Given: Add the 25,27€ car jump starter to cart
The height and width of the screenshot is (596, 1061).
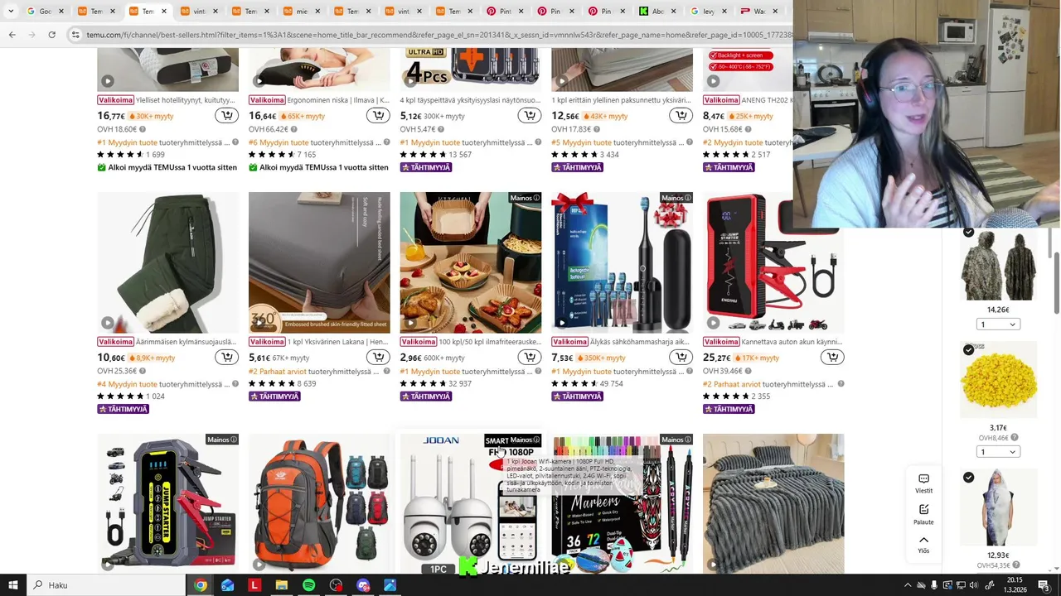Looking at the screenshot, I should click(x=831, y=358).
